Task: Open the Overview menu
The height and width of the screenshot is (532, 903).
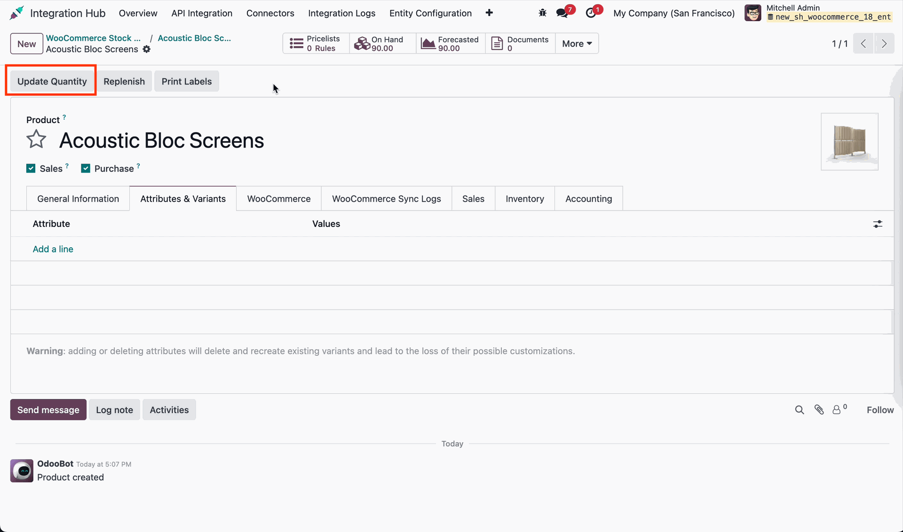Action: point(138,13)
